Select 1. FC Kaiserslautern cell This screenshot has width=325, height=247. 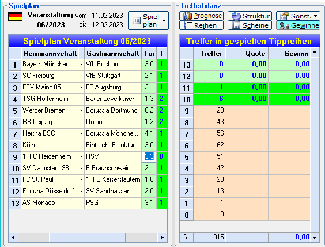click(113, 179)
